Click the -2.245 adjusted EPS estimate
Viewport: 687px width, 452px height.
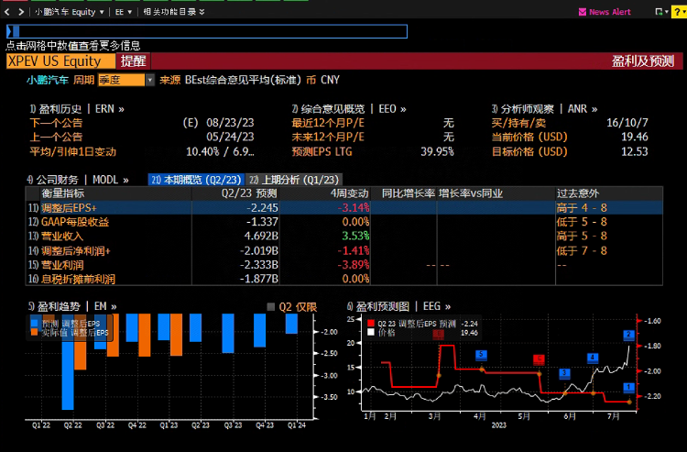pyautogui.click(x=263, y=207)
